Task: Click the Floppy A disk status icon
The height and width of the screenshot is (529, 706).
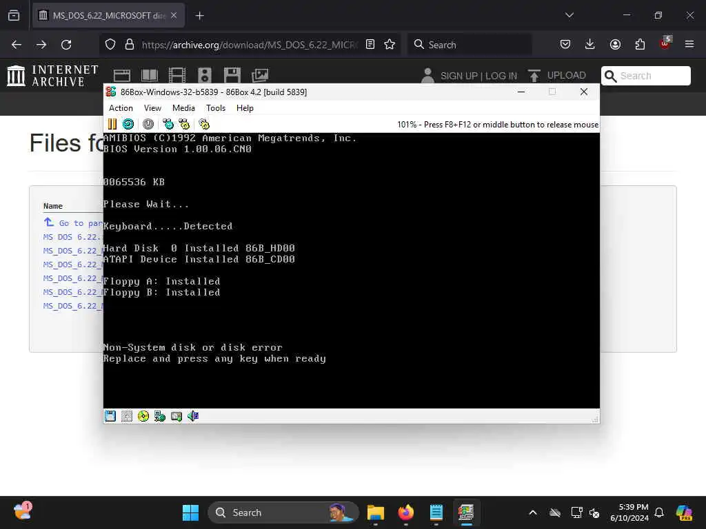Action: [x=110, y=416]
